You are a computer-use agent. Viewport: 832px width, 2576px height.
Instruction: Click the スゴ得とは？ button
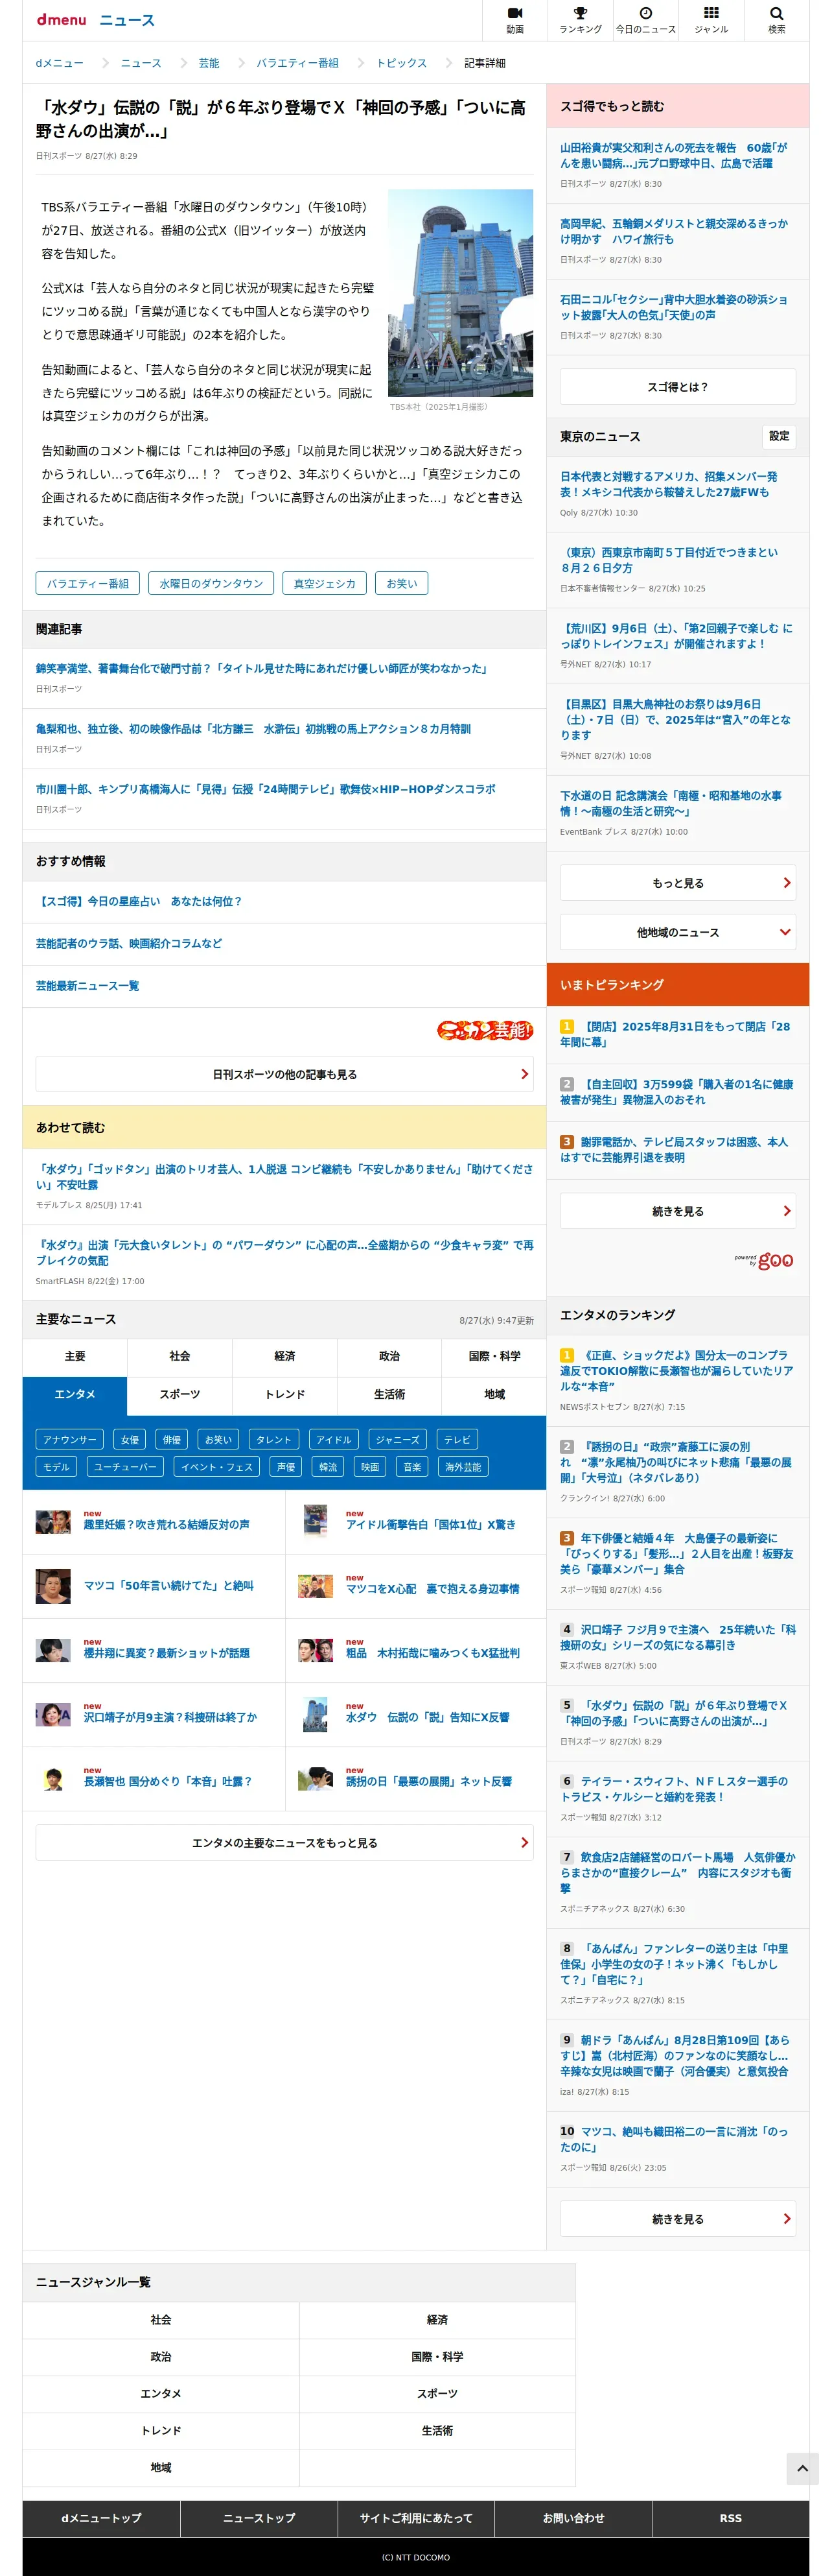677,386
